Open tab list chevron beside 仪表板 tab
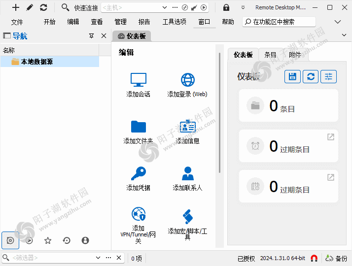352x266 pixels. click(x=344, y=35)
